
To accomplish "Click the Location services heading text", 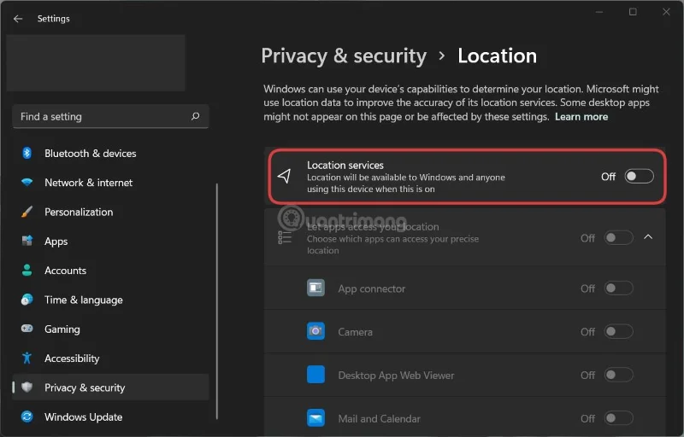I will tap(345, 165).
